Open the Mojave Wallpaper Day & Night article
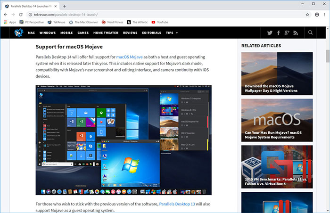The width and height of the screenshot is (330, 213). (277, 74)
